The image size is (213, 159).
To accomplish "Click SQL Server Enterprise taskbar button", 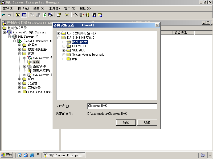I will [x=64, y=155].
